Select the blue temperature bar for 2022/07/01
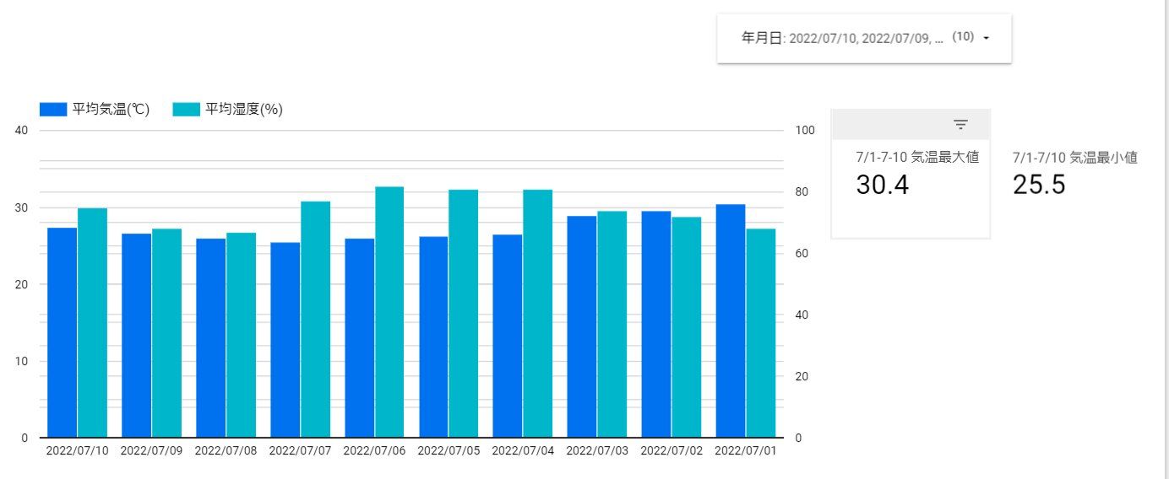This screenshot has width=1169, height=479. tap(730, 320)
